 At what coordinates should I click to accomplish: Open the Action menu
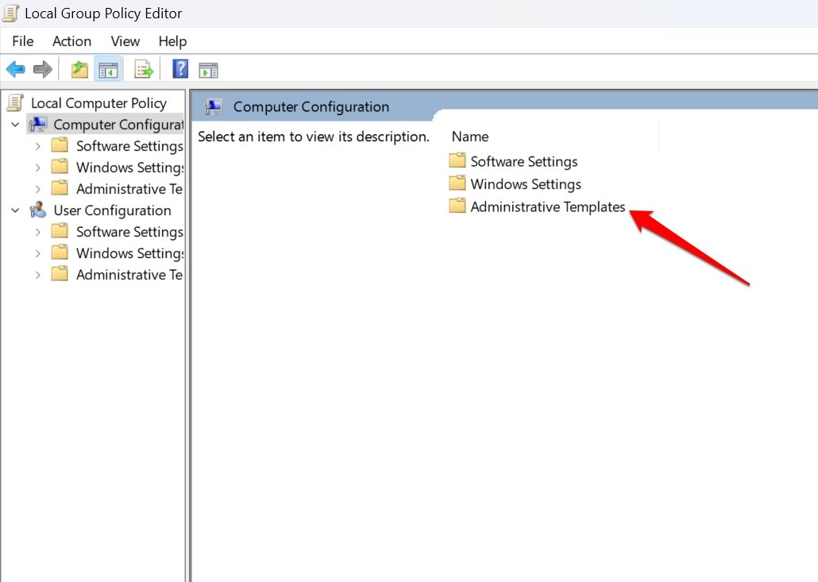point(71,41)
